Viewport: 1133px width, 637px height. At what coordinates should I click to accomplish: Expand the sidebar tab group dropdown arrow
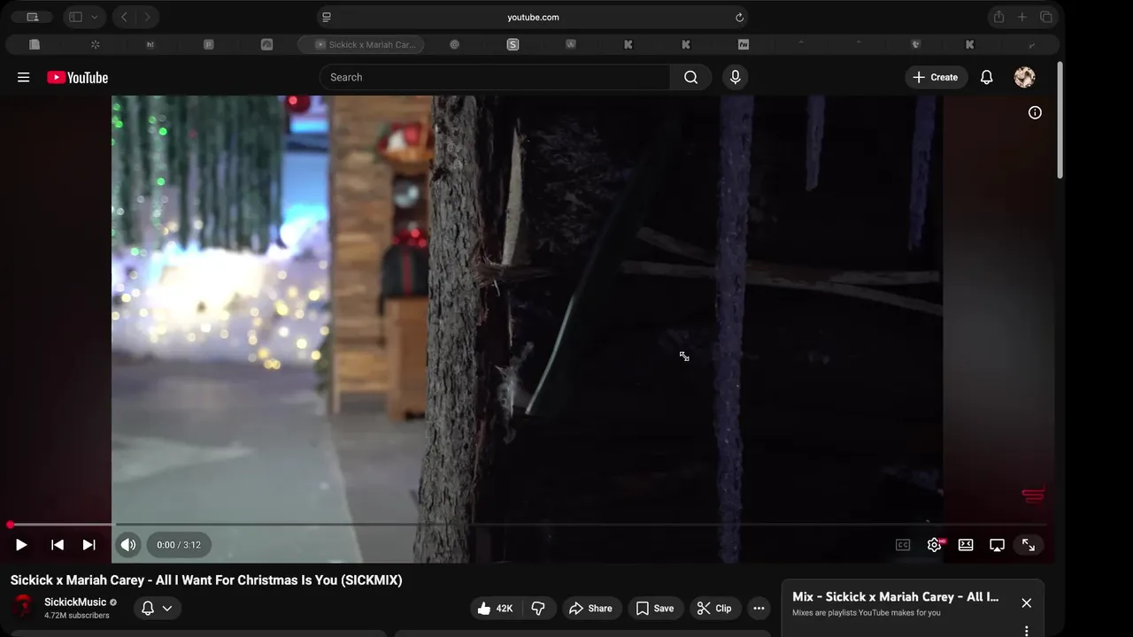[96, 17]
